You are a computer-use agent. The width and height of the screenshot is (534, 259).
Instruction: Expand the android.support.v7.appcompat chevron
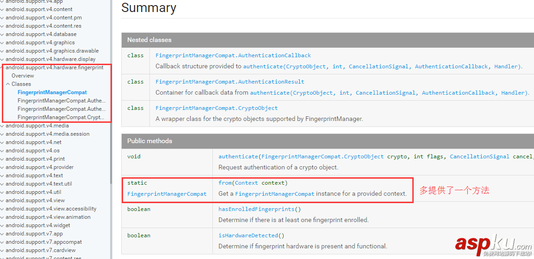click(x=2, y=242)
